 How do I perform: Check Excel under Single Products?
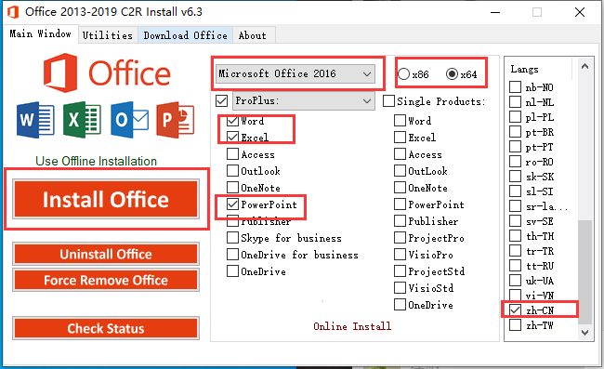(x=400, y=138)
